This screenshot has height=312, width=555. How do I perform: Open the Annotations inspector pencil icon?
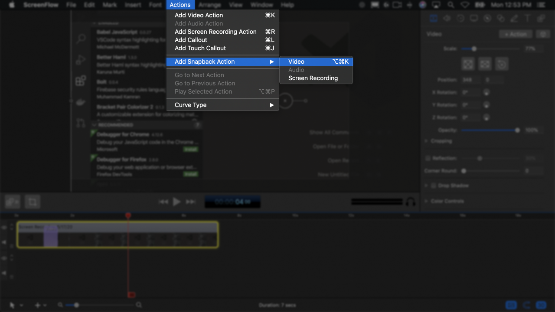click(514, 19)
